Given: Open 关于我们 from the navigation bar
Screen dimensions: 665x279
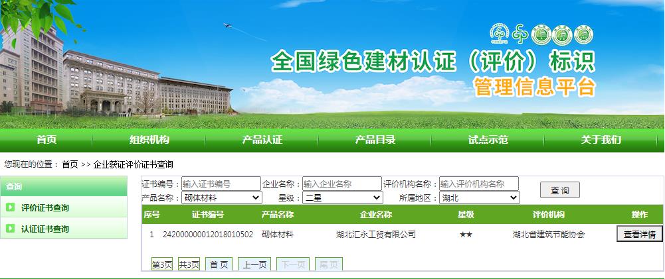Looking at the screenshot, I should click(601, 140).
